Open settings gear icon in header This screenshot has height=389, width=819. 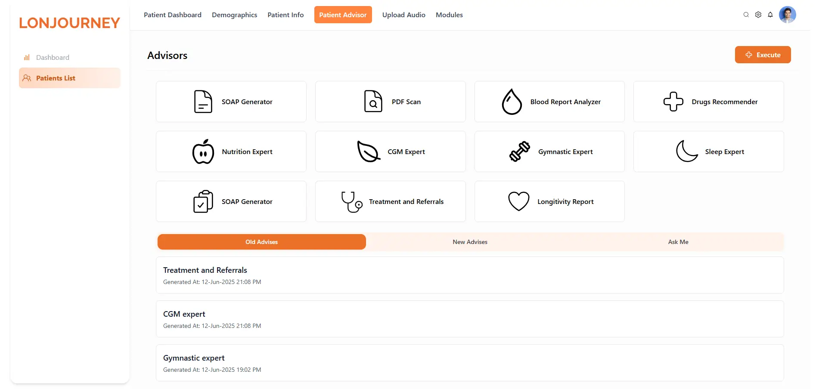[x=758, y=15]
